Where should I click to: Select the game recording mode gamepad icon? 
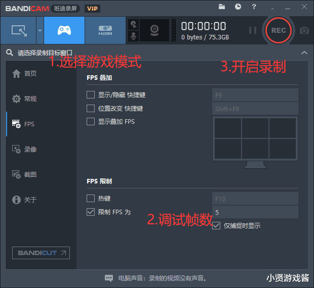coord(64,30)
